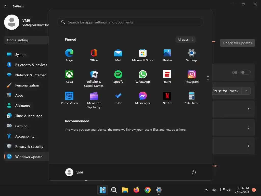261x196 pixels.
Task: Open the notification badge in the tray
Action: [254, 190]
